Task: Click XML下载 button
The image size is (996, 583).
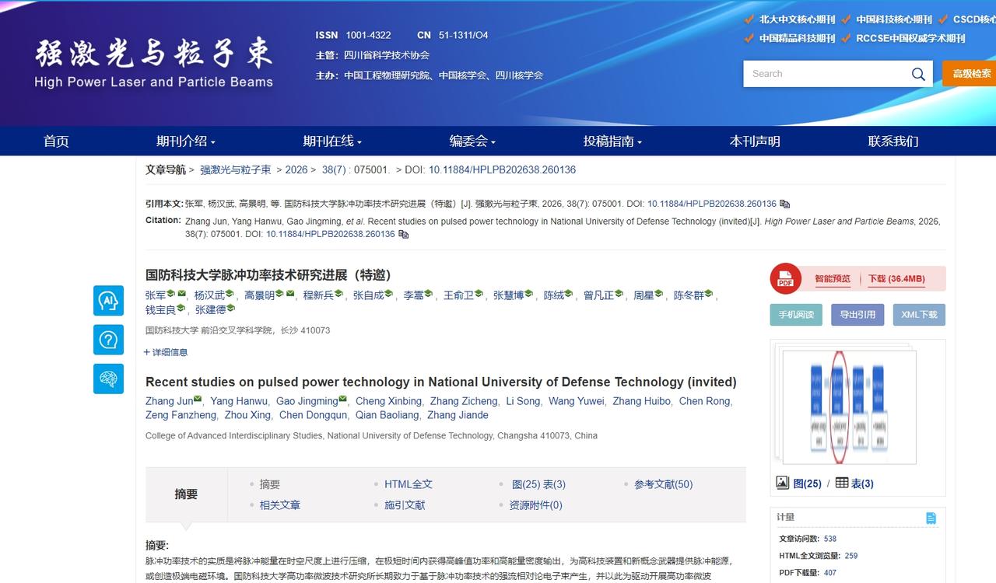Action: click(919, 315)
